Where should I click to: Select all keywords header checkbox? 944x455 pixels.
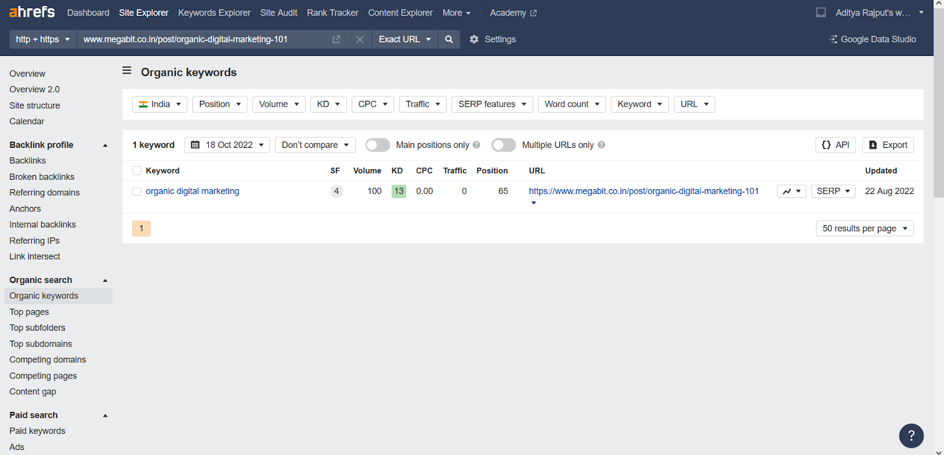click(x=137, y=171)
